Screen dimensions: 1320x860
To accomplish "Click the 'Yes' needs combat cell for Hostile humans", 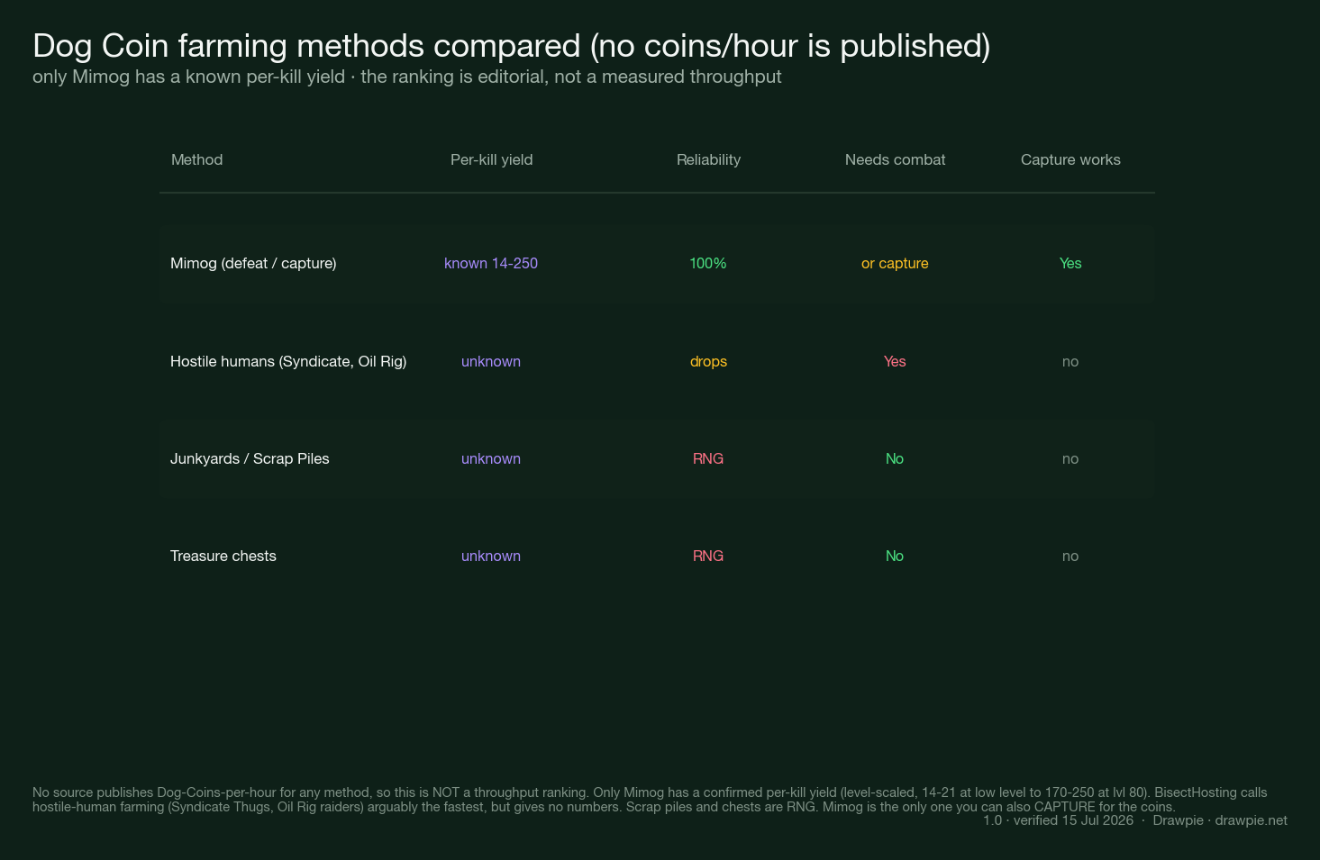I will pyautogui.click(x=895, y=361).
